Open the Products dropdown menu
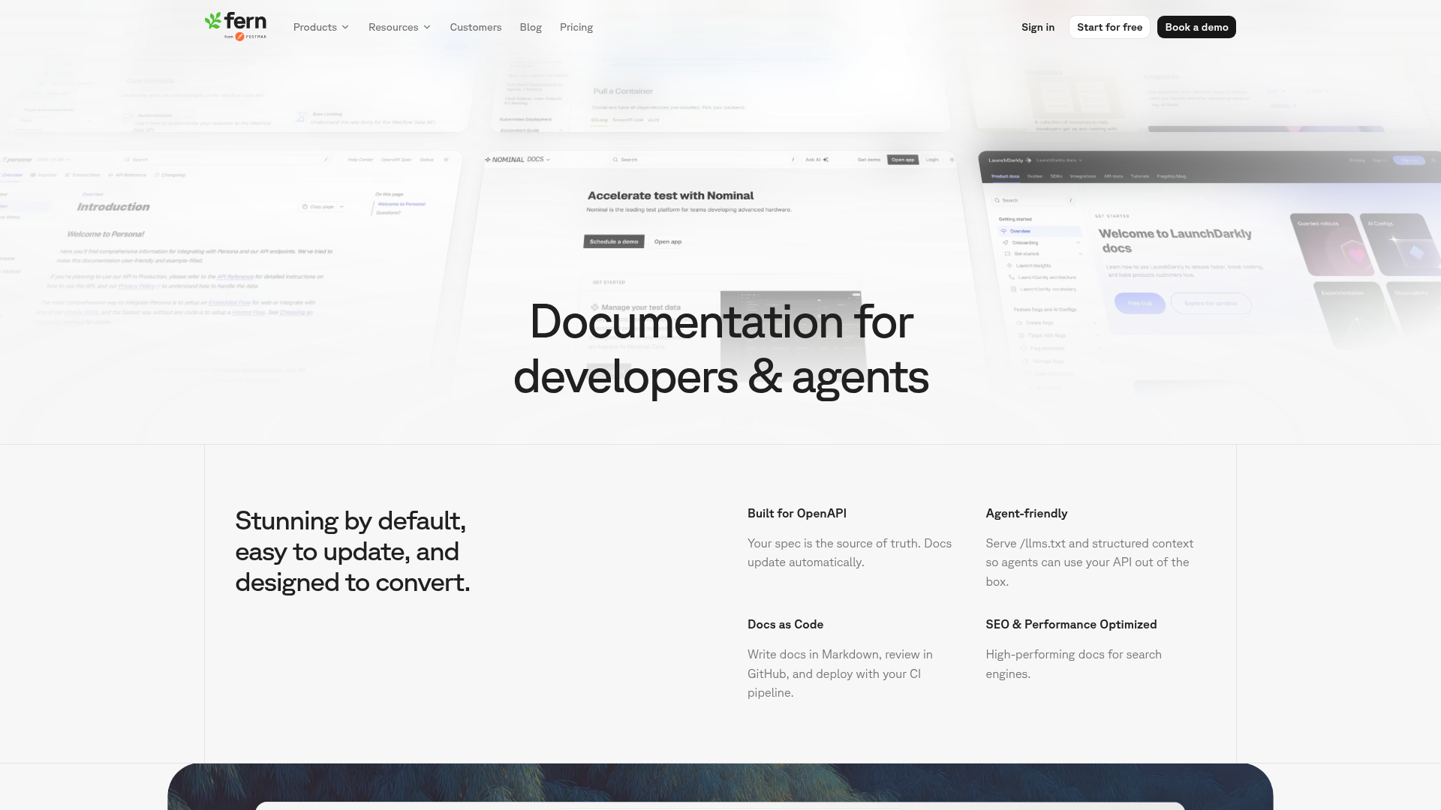Screen dimensions: 1441x810 click(321, 27)
